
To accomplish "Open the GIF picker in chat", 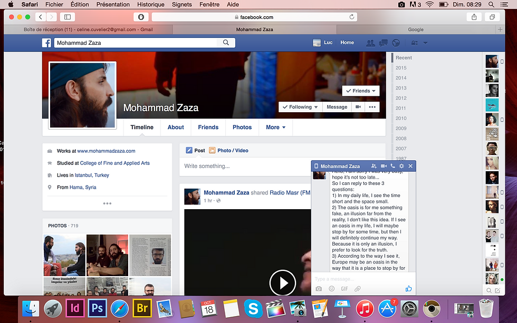I will (x=344, y=289).
